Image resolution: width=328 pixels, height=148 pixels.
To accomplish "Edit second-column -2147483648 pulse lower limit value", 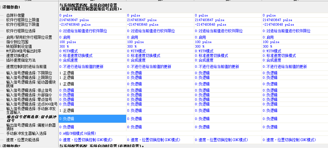I will [143, 24].
